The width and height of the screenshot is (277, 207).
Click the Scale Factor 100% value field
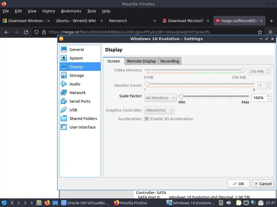[259, 98]
